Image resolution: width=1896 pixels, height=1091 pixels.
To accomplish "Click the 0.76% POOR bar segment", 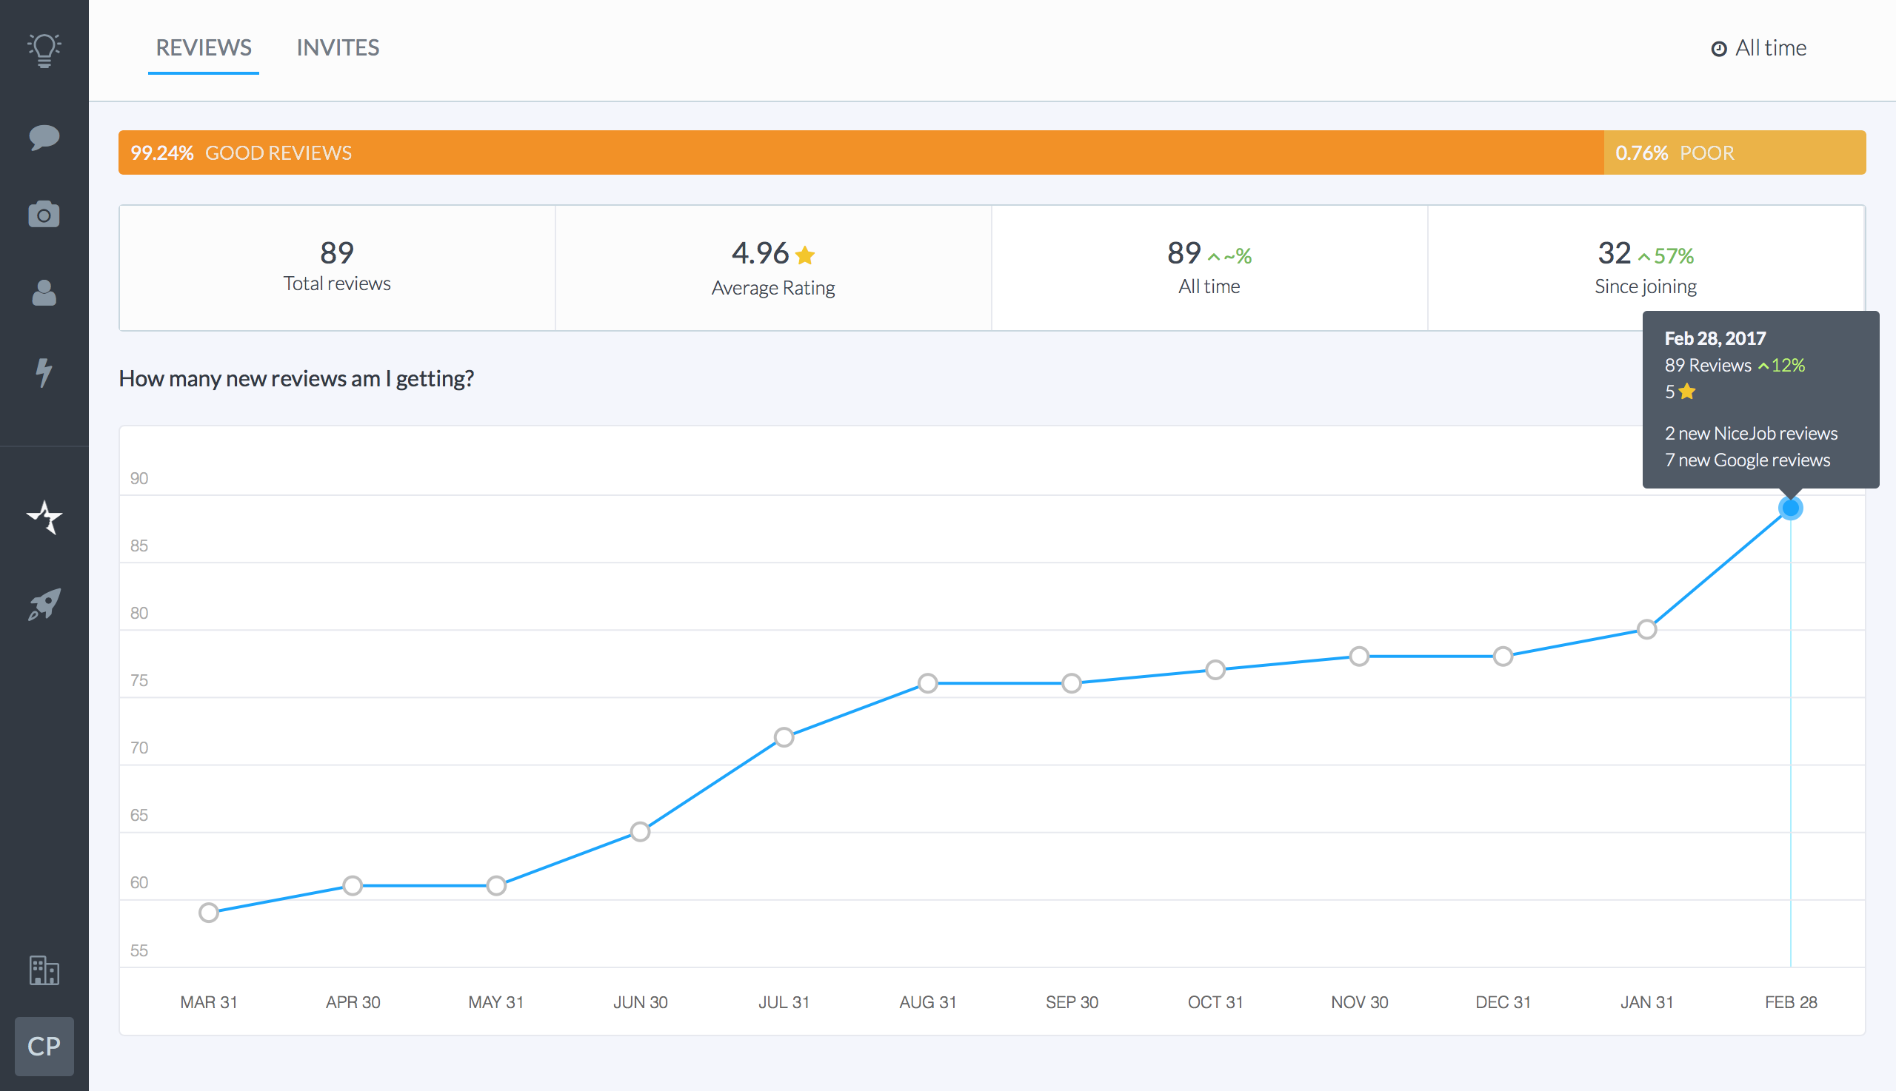I will [x=1733, y=153].
